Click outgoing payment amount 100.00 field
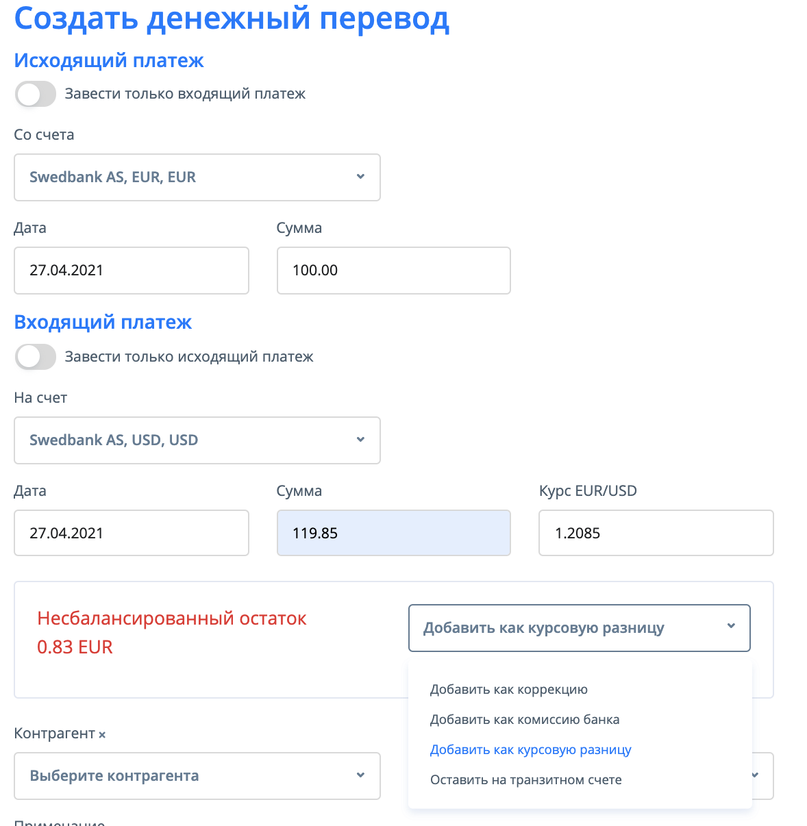This screenshot has width=807, height=826. point(393,271)
